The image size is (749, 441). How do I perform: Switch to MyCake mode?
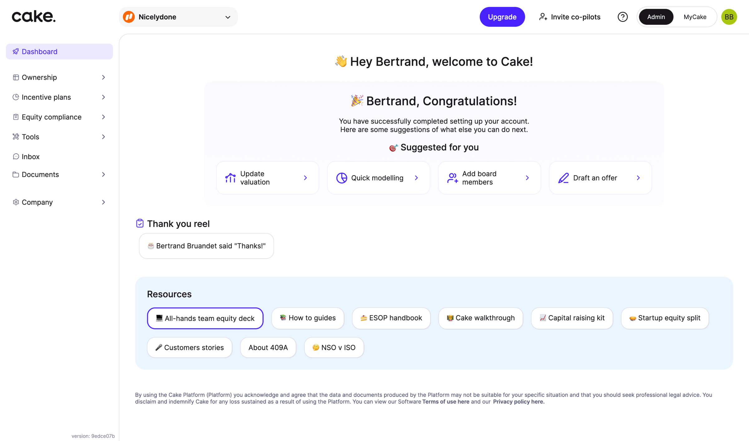coord(695,17)
